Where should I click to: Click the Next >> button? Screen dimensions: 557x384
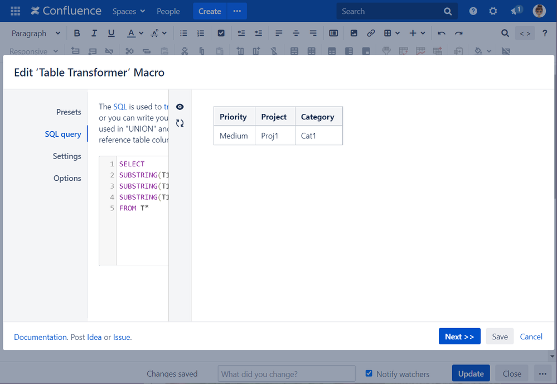tap(459, 337)
